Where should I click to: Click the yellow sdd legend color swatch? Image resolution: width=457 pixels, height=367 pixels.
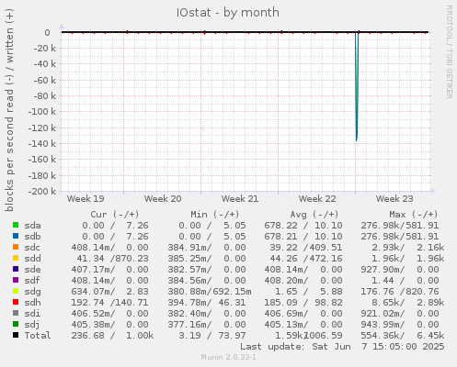[16, 258]
